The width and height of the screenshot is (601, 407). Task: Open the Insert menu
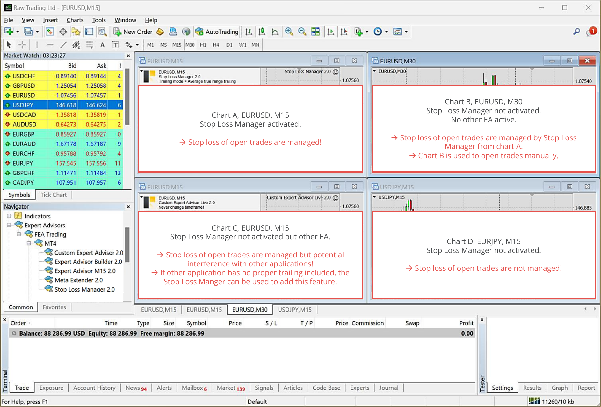click(50, 20)
